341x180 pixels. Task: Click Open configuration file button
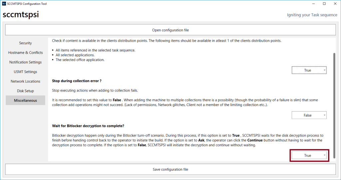click(x=170, y=30)
